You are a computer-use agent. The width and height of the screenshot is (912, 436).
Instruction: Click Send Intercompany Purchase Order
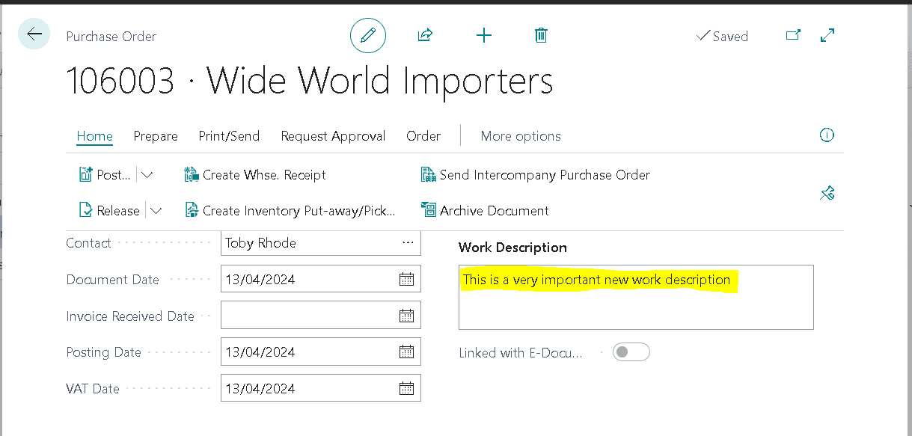pos(536,175)
